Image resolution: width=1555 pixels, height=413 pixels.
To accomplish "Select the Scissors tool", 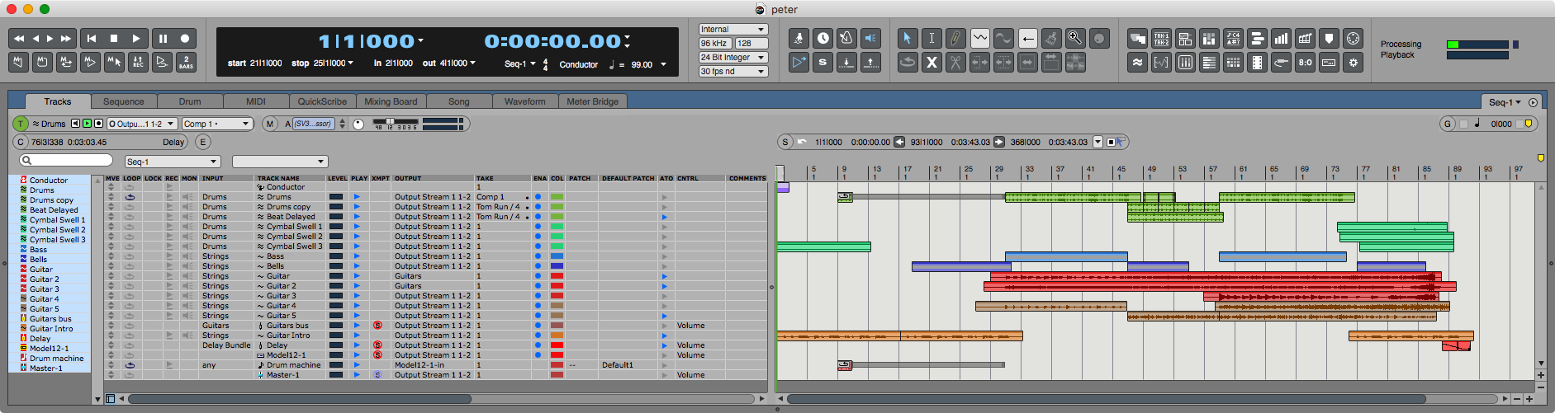I will 955,62.
